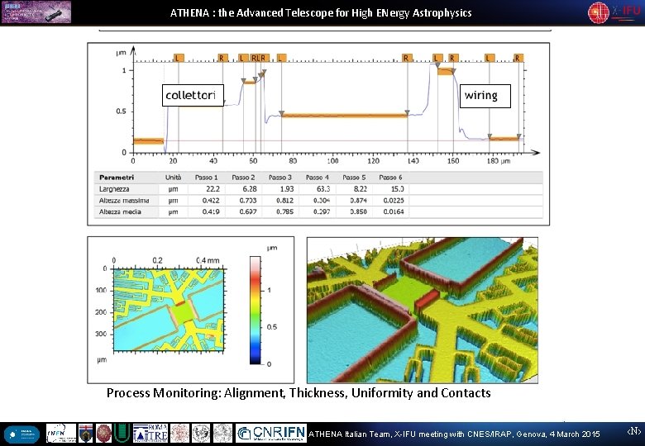Click the 0.0225 maximum height cell
This screenshot has height=446, width=645.
click(394, 201)
